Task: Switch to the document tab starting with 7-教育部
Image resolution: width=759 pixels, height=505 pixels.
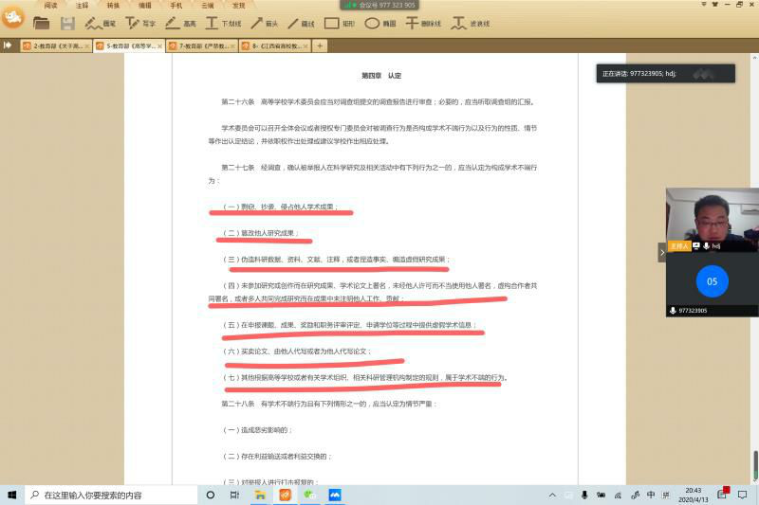Action: 197,45
